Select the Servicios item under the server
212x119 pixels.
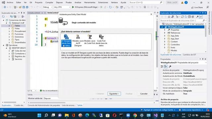coord(19,59)
